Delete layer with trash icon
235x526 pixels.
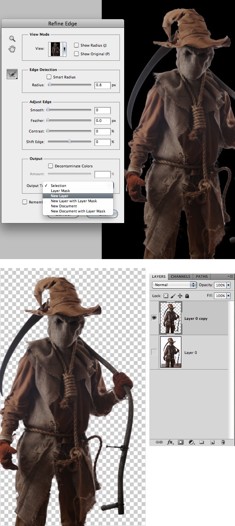[223, 442]
